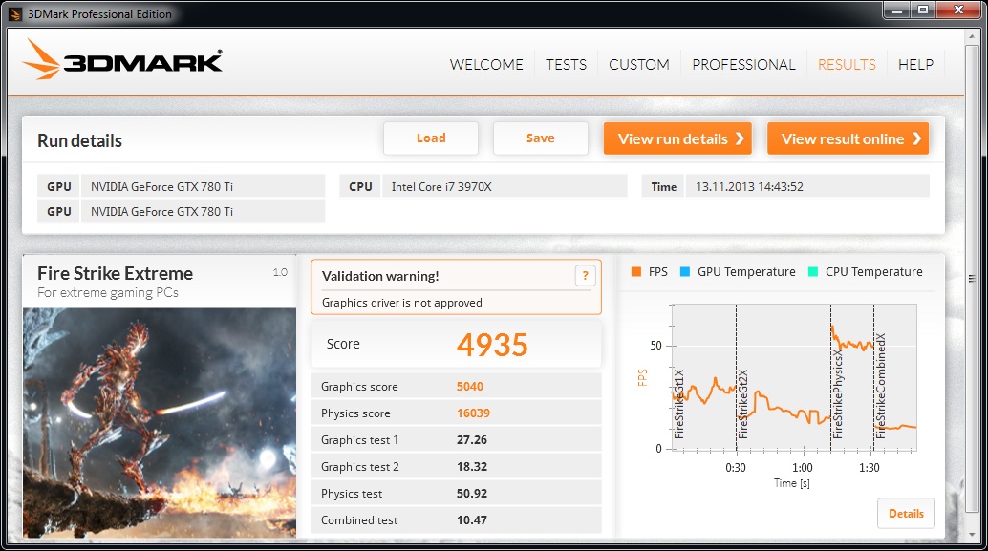Click the Graphics test 1 value 27.26
The height and width of the screenshot is (551, 988).
pos(472,440)
